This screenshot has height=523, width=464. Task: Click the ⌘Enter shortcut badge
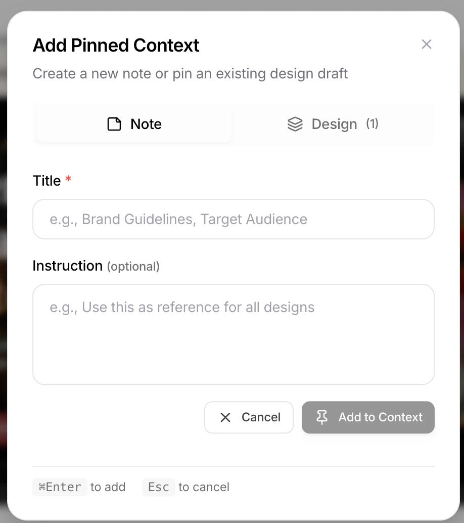point(60,487)
